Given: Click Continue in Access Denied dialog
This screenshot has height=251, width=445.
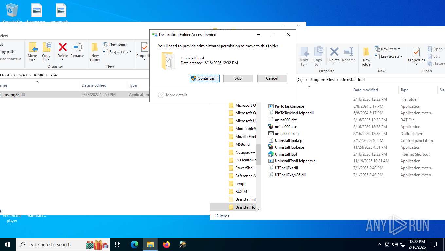Looking at the screenshot, I should (x=205, y=78).
